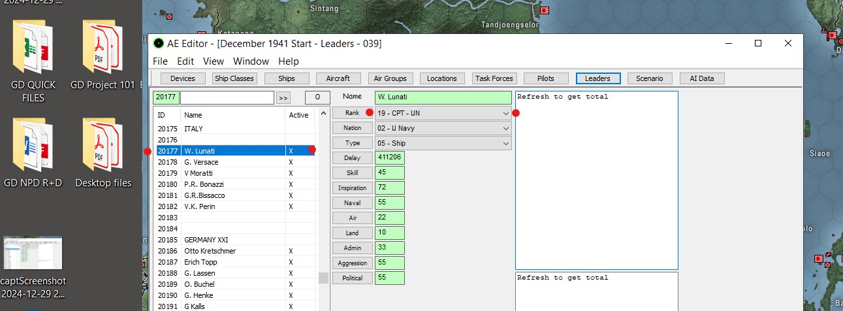Click the Skill value field 45
Screen dimensions: 843x311
390,172
